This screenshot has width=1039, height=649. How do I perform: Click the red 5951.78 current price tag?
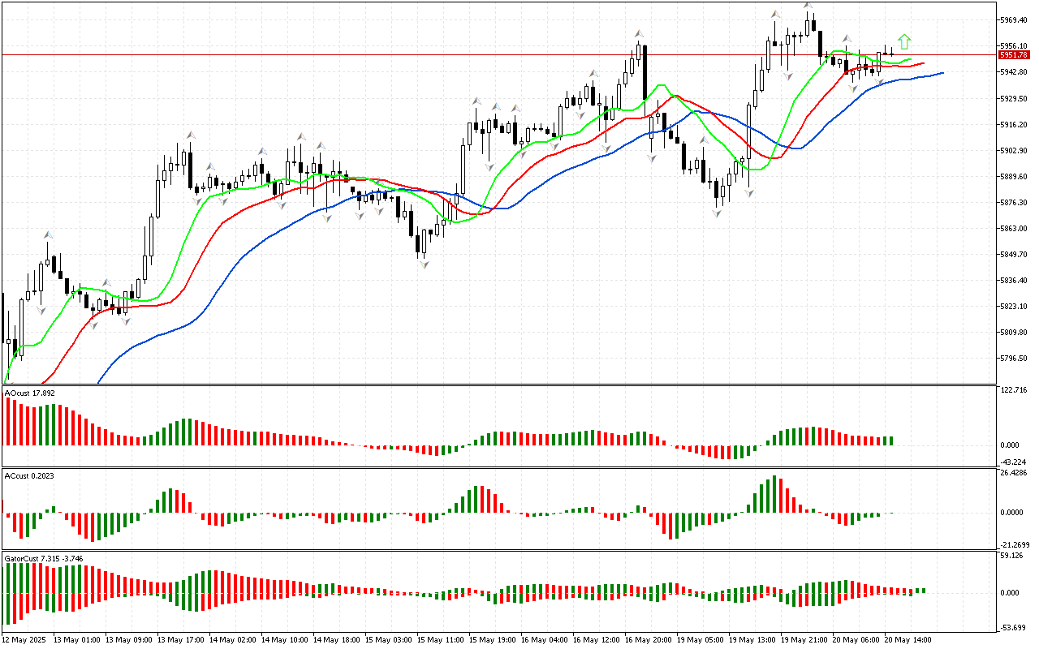click(1014, 54)
